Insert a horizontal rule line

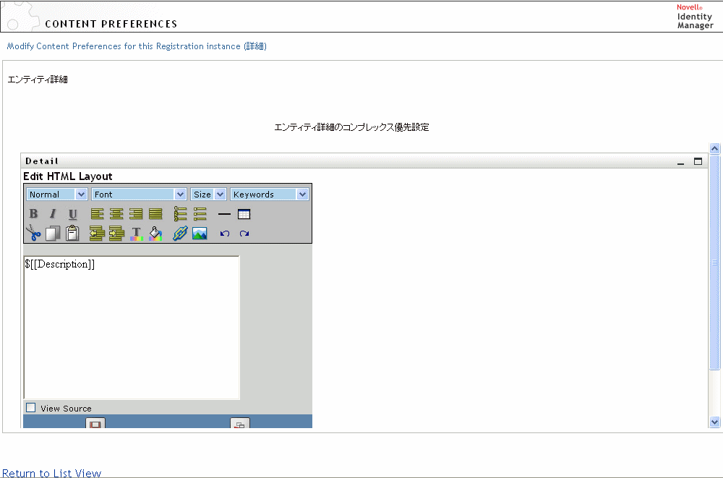pos(224,214)
